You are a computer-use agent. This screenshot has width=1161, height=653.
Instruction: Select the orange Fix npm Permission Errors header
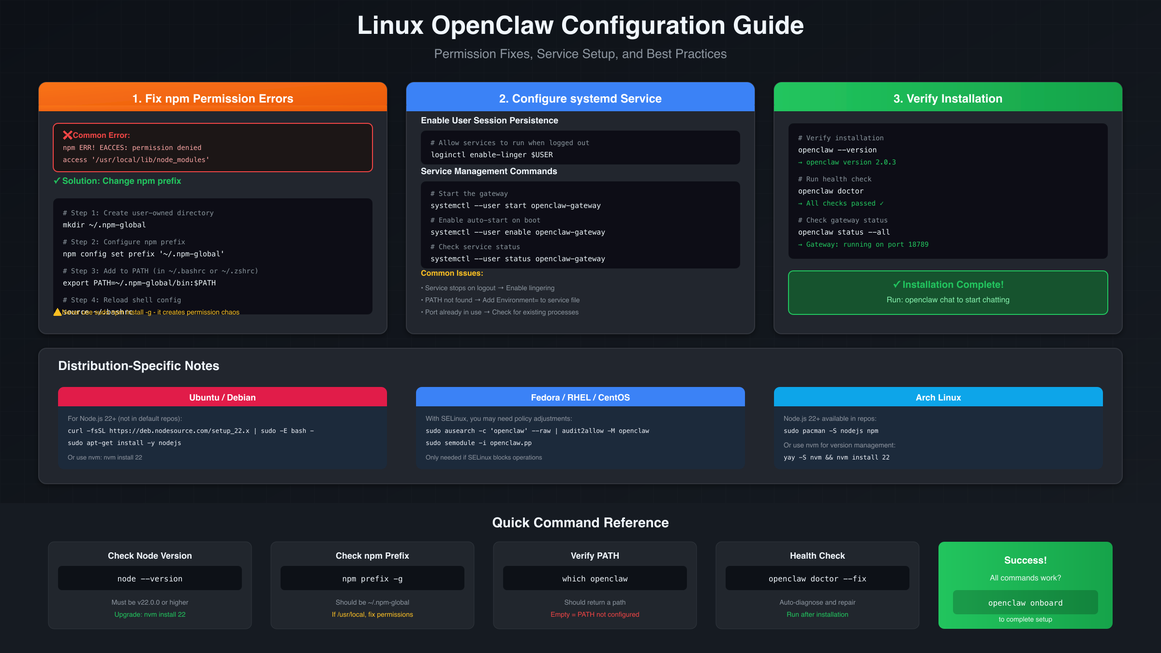pyautogui.click(x=213, y=98)
